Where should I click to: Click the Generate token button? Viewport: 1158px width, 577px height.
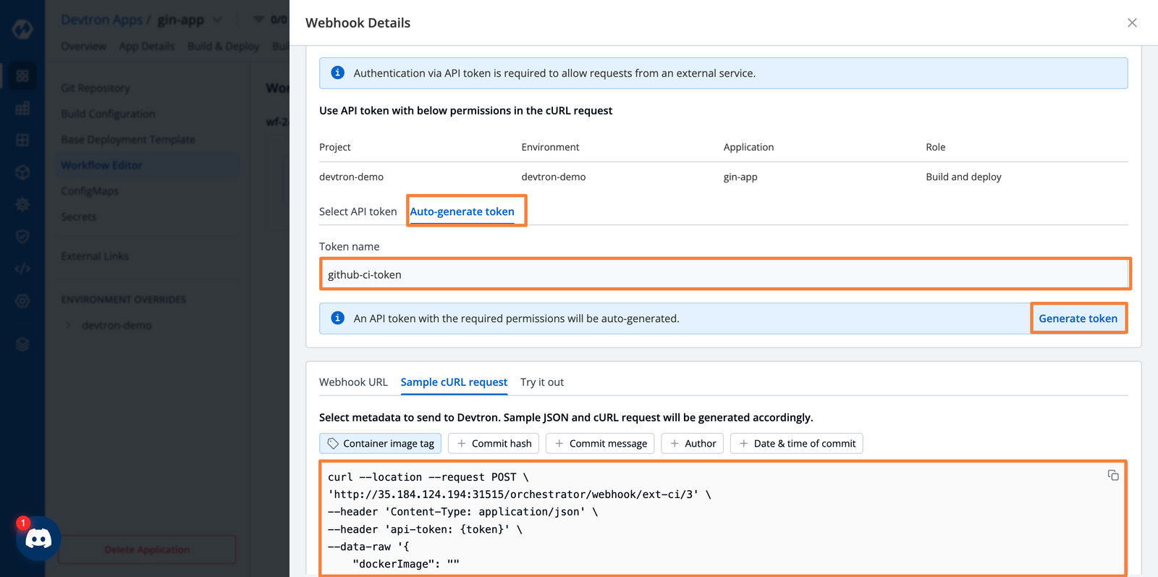tap(1078, 319)
